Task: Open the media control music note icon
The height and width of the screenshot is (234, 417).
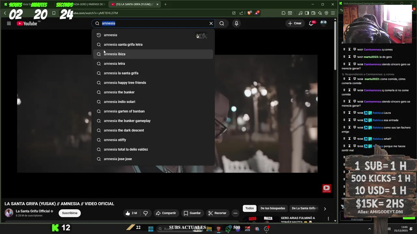Action: click(x=300, y=13)
